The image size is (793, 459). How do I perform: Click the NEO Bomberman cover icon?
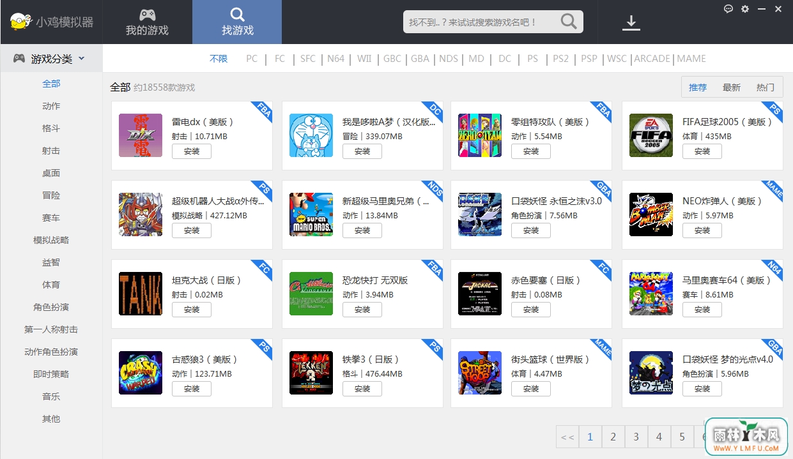(x=651, y=214)
